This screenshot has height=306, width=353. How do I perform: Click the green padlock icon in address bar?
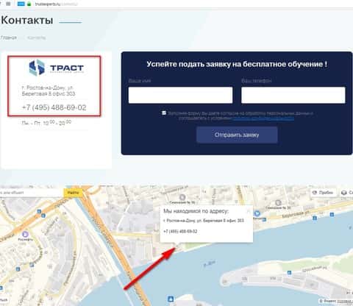[29, 4]
